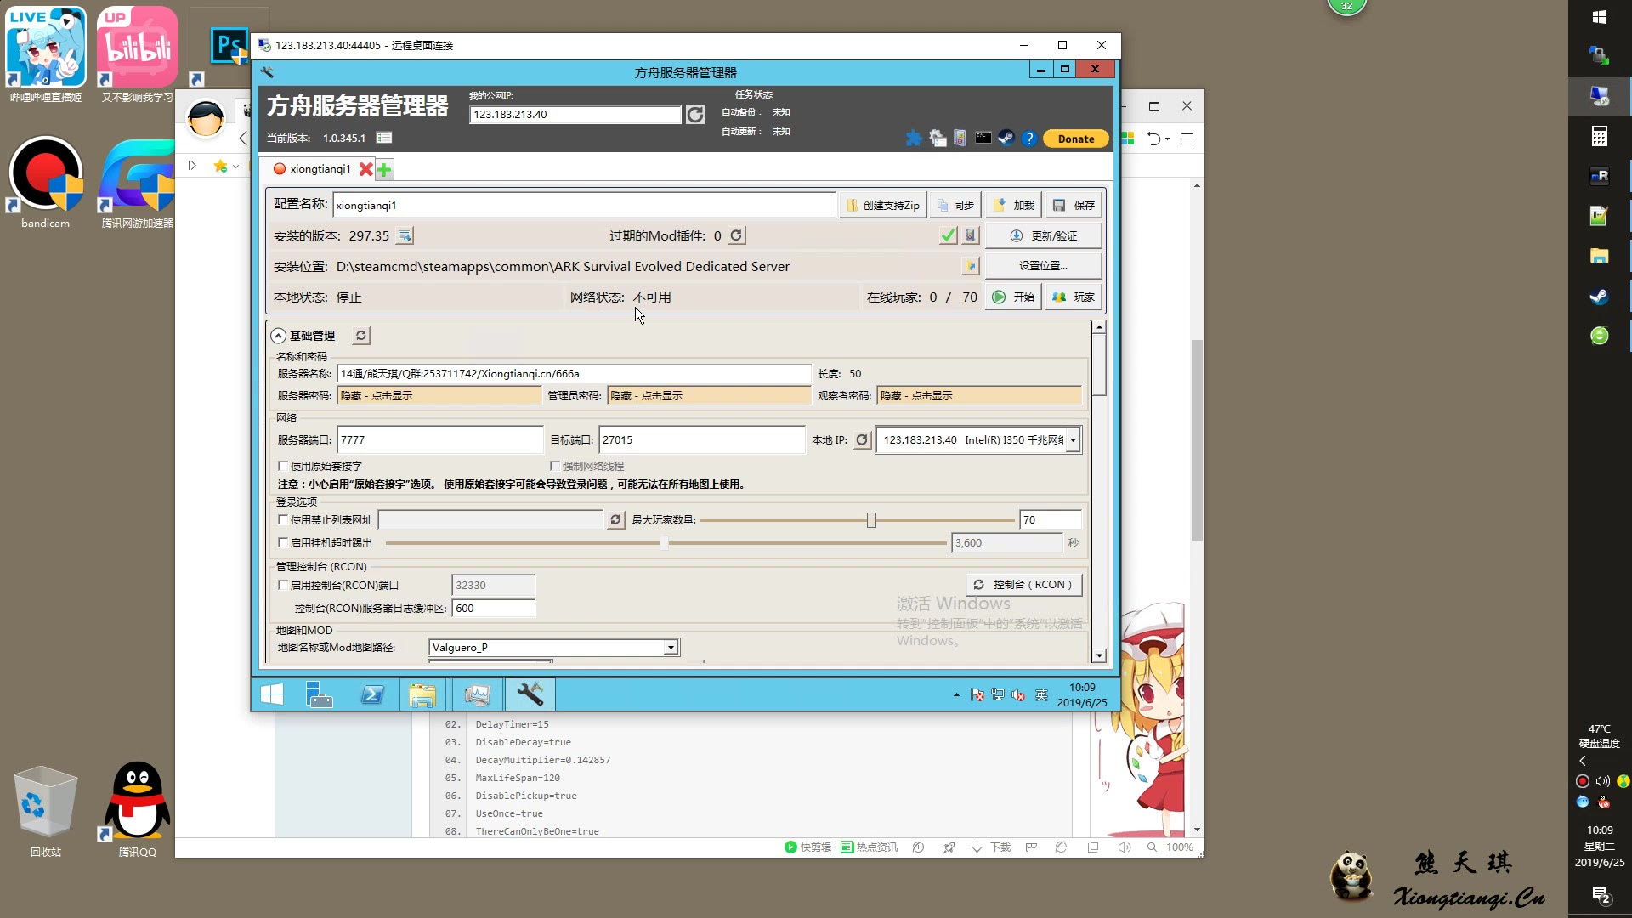This screenshot has height=918, width=1632.
Task: Click 设置位置... button
Action: click(1044, 266)
